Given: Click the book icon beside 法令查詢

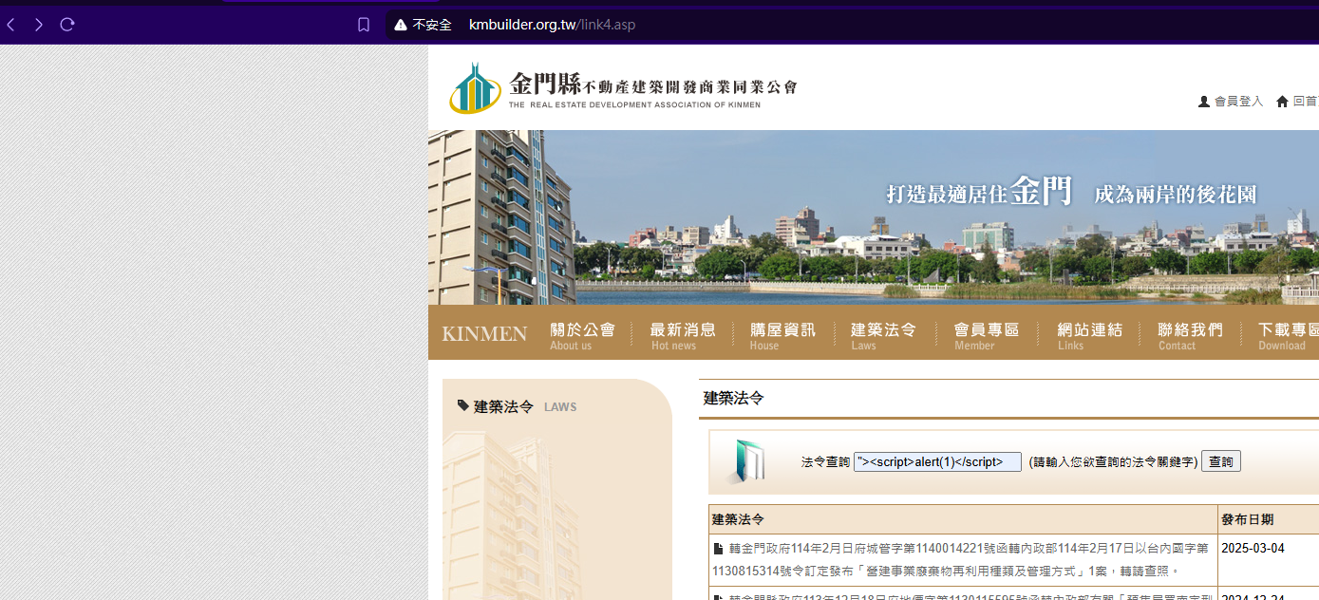Looking at the screenshot, I should (x=746, y=461).
